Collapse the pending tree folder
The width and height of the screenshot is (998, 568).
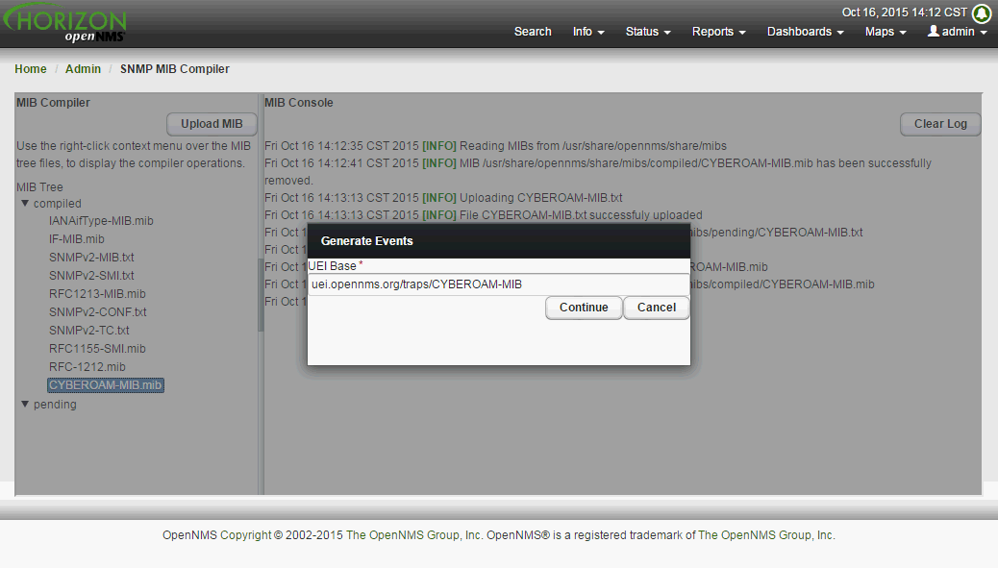click(x=25, y=404)
